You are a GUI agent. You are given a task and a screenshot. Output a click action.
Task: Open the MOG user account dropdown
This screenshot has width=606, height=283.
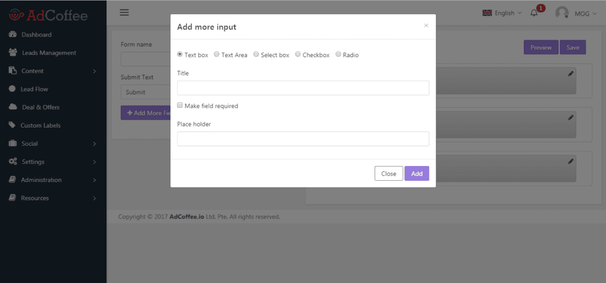click(576, 13)
